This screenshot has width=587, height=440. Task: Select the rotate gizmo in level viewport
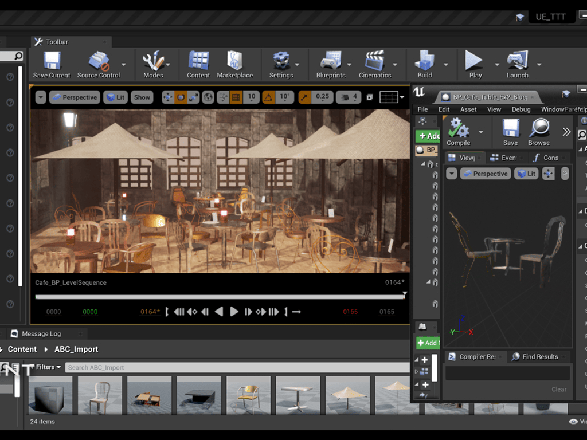[x=181, y=97]
